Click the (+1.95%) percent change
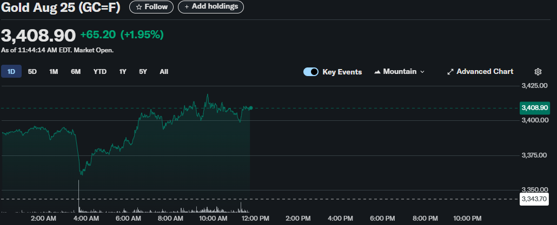 click(142, 35)
